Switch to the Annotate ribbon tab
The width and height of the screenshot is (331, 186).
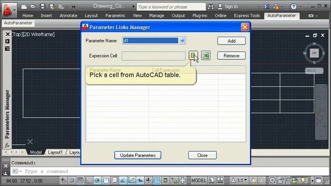68,16
